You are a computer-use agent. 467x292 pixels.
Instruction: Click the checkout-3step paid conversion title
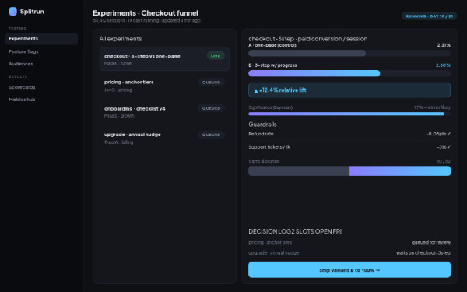[308, 39]
